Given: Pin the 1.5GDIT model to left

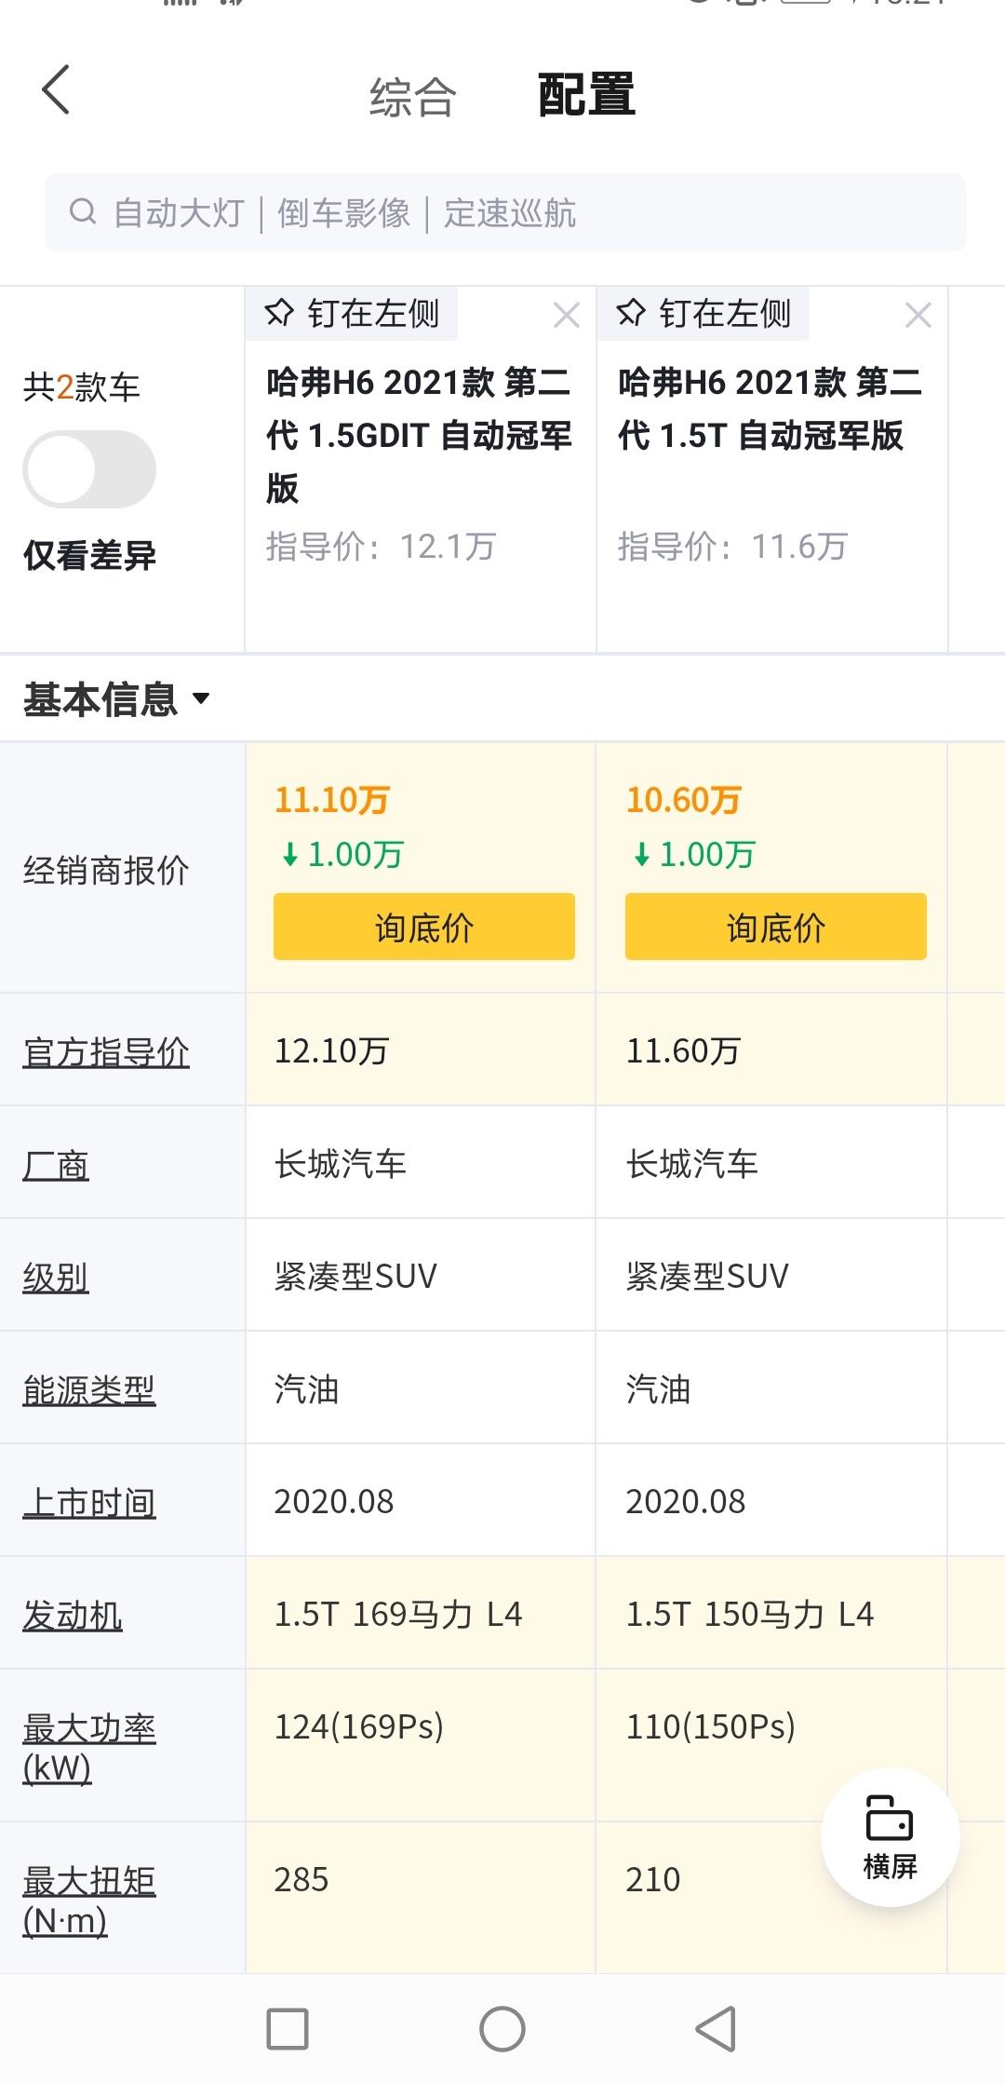Looking at the screenshot, I should pos(352,314).
